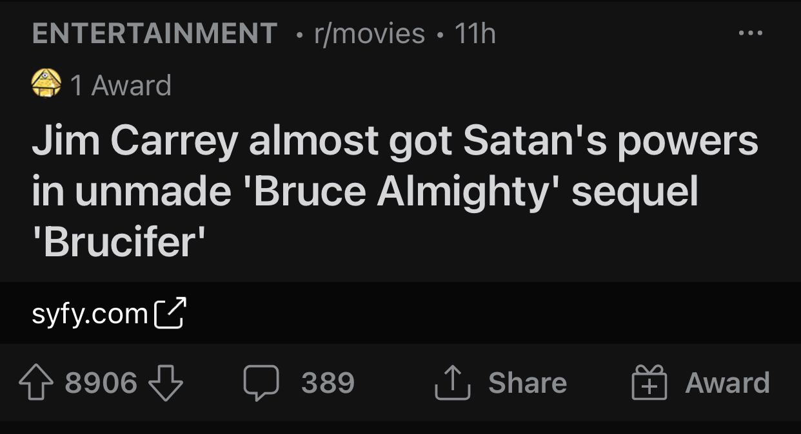Go to the r/movies subreddit
This screenshot has width=801, height=434.
[370, 33]
